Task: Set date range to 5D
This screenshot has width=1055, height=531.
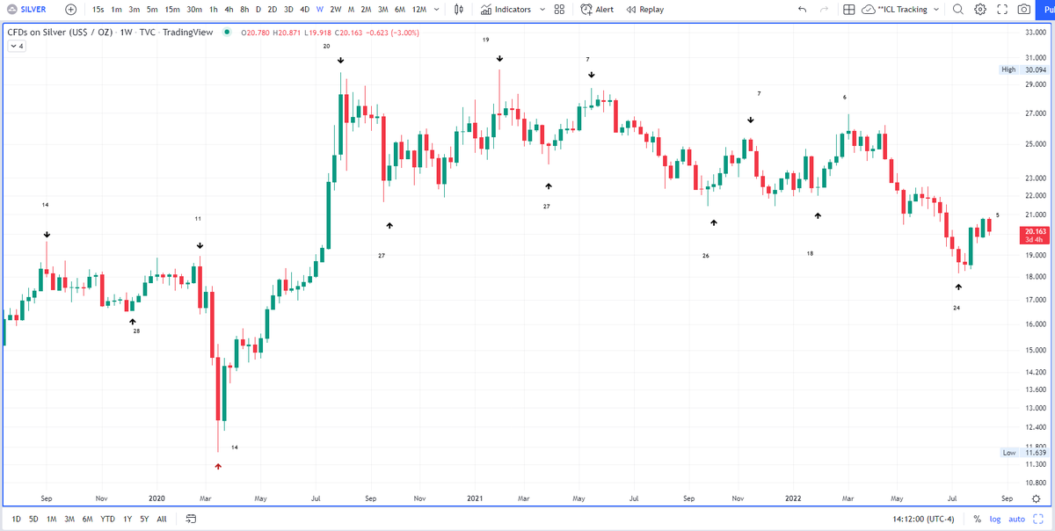Action: (x=33, y=519)
